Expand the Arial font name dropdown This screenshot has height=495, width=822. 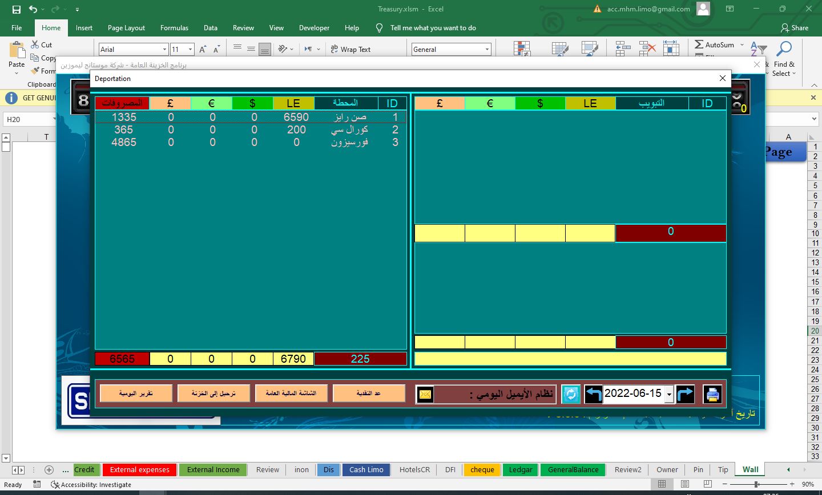tap(164, 50)
